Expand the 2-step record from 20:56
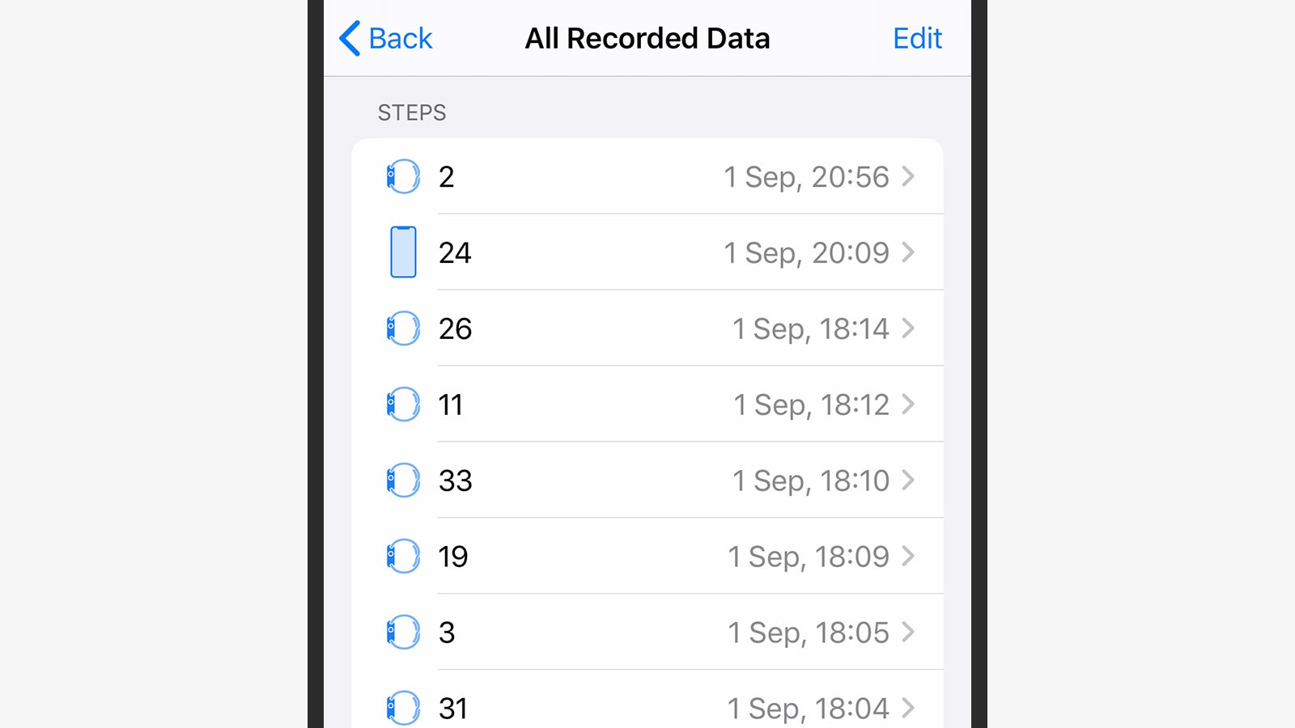This screenshot has height=728, width=1295. pos(647,176)
